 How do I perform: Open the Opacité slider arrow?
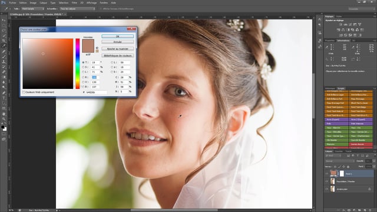[x=374, y=161]
